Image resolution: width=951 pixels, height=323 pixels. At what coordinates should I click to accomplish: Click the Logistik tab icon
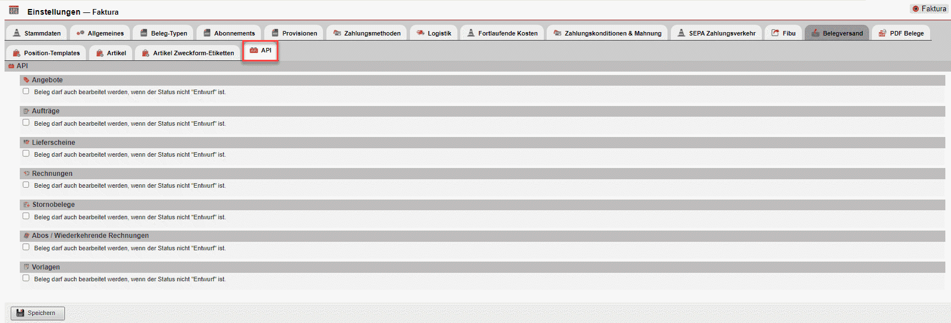[420, 33]
